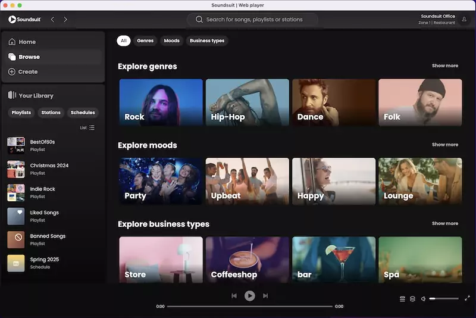Screen dimensions: 476x318
Task: Open the queue list icon
Action: pyautogui.click(x=402, y=299)
